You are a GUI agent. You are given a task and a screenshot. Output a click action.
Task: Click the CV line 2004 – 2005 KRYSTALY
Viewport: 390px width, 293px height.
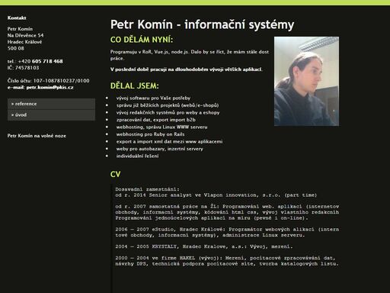204,246
